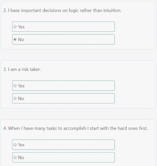The image size is (157, 166).
Task: Click empty area of question 4 No box
Action: point(69,157)
